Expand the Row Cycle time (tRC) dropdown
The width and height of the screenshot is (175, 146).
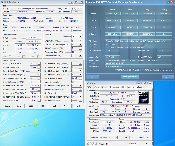coord(39,63)
